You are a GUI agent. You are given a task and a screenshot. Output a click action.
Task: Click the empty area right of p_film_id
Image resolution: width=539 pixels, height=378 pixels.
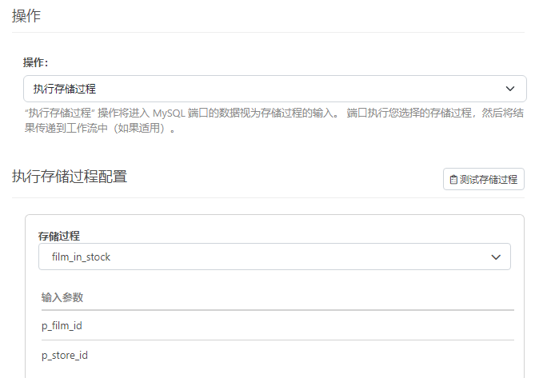pyautogui.click(x=320, y=325)
